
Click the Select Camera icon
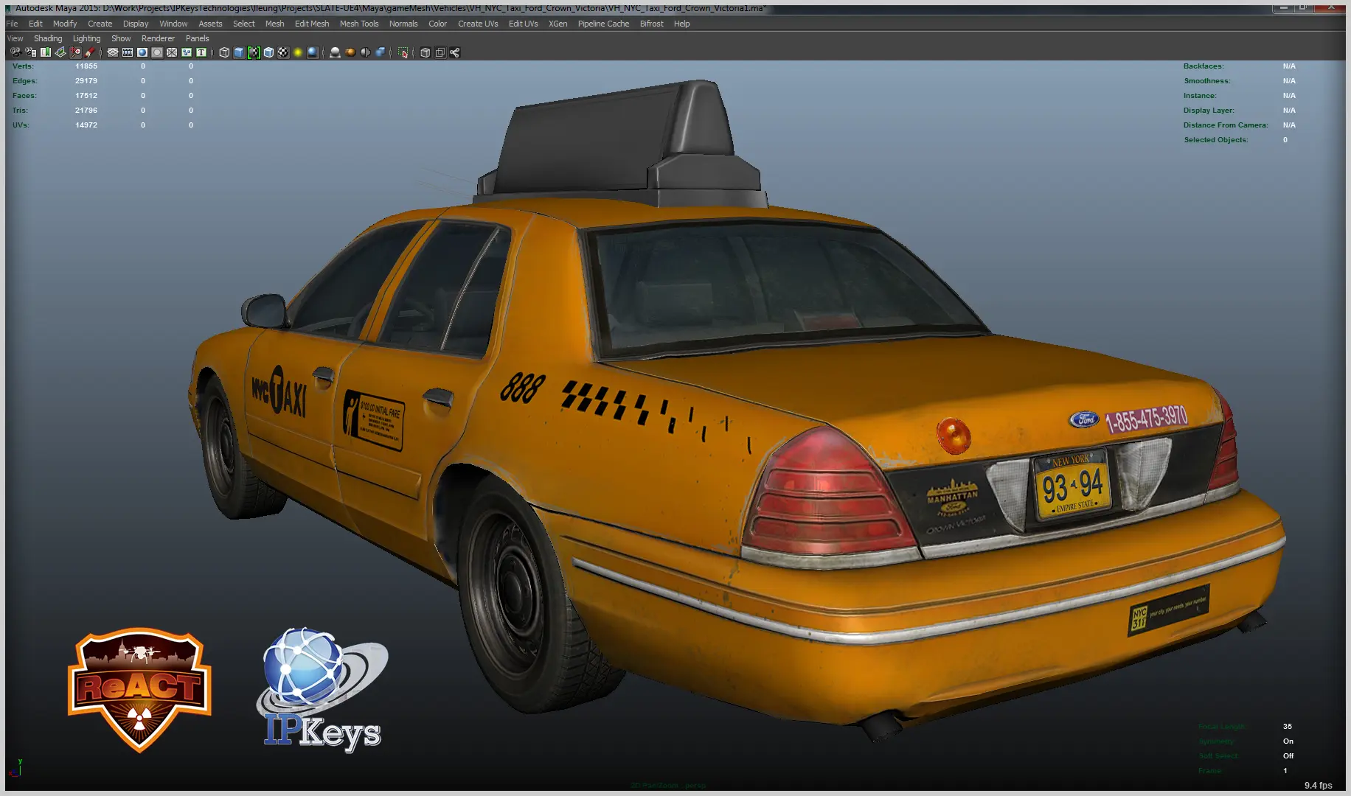[15, 52]
